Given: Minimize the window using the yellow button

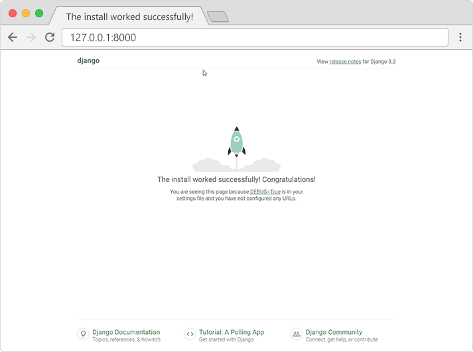Looking at the screenshot, I should [26, 13].
